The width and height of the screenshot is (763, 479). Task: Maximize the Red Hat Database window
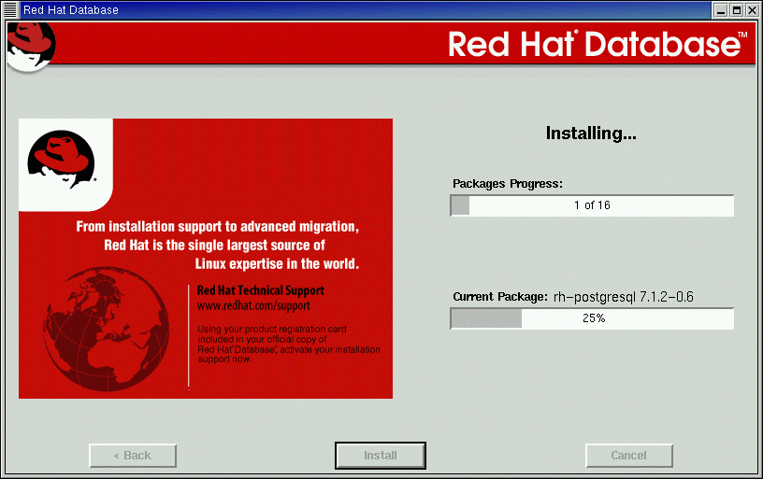tap(737, 10)
